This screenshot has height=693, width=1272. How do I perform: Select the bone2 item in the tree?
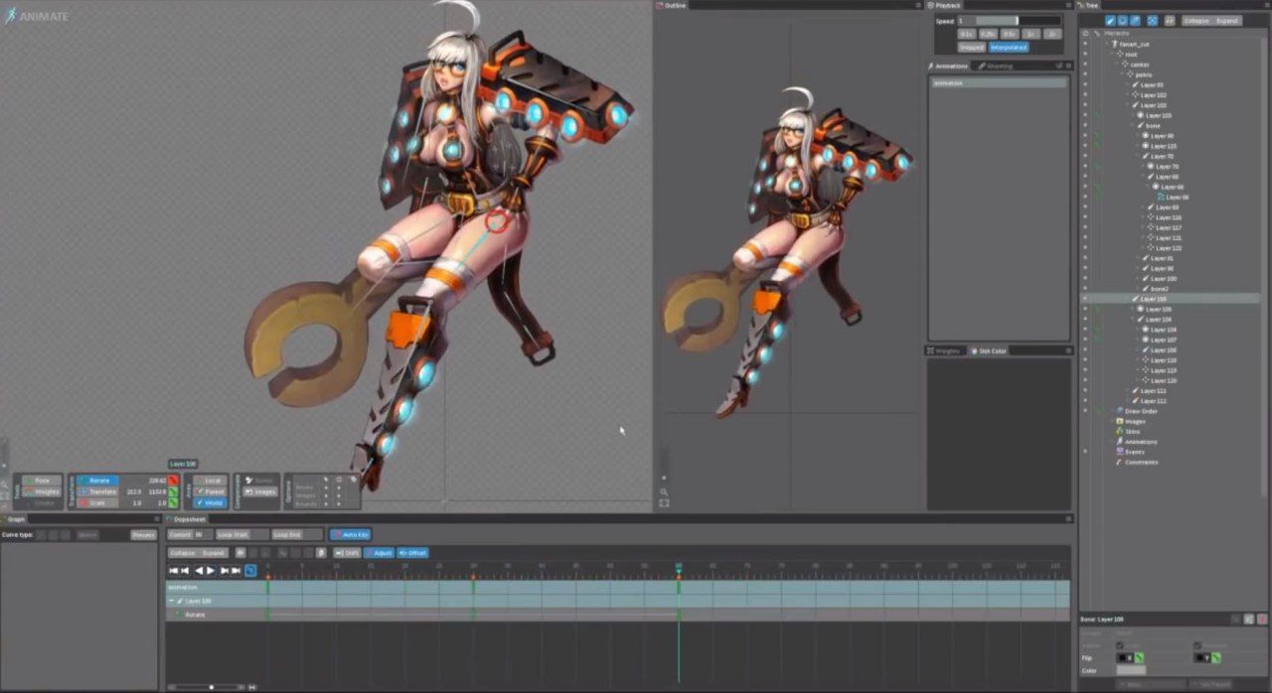tap(1160, 288)
